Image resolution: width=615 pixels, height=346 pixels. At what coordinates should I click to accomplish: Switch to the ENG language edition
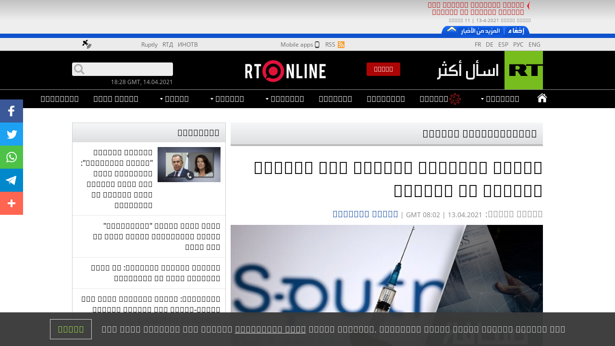534,45
